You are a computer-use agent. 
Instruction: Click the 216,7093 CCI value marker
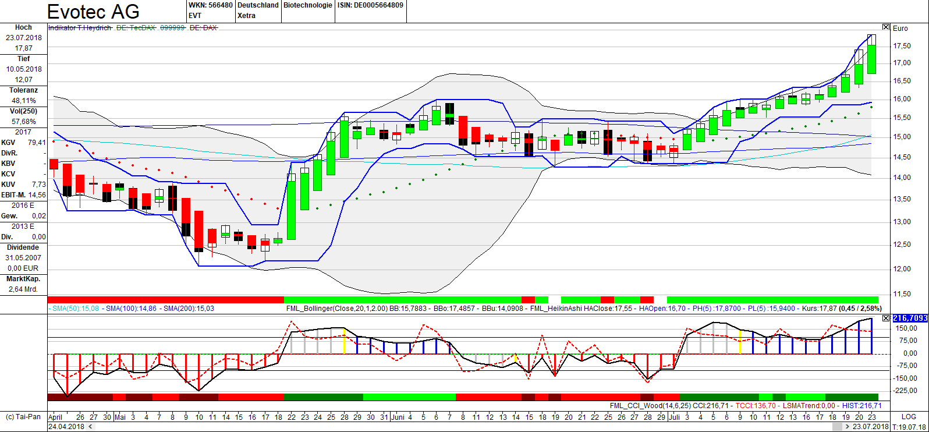pos(910,318)
